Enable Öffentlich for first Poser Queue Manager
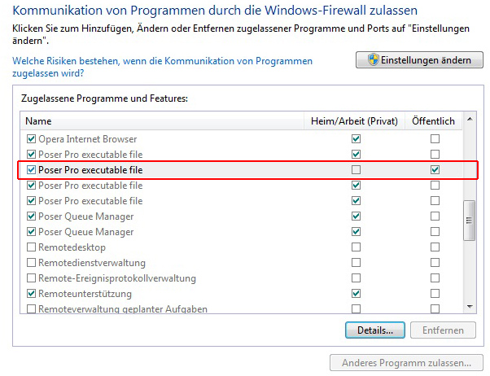This screenshot has width=490, height=376. (435, 216)
